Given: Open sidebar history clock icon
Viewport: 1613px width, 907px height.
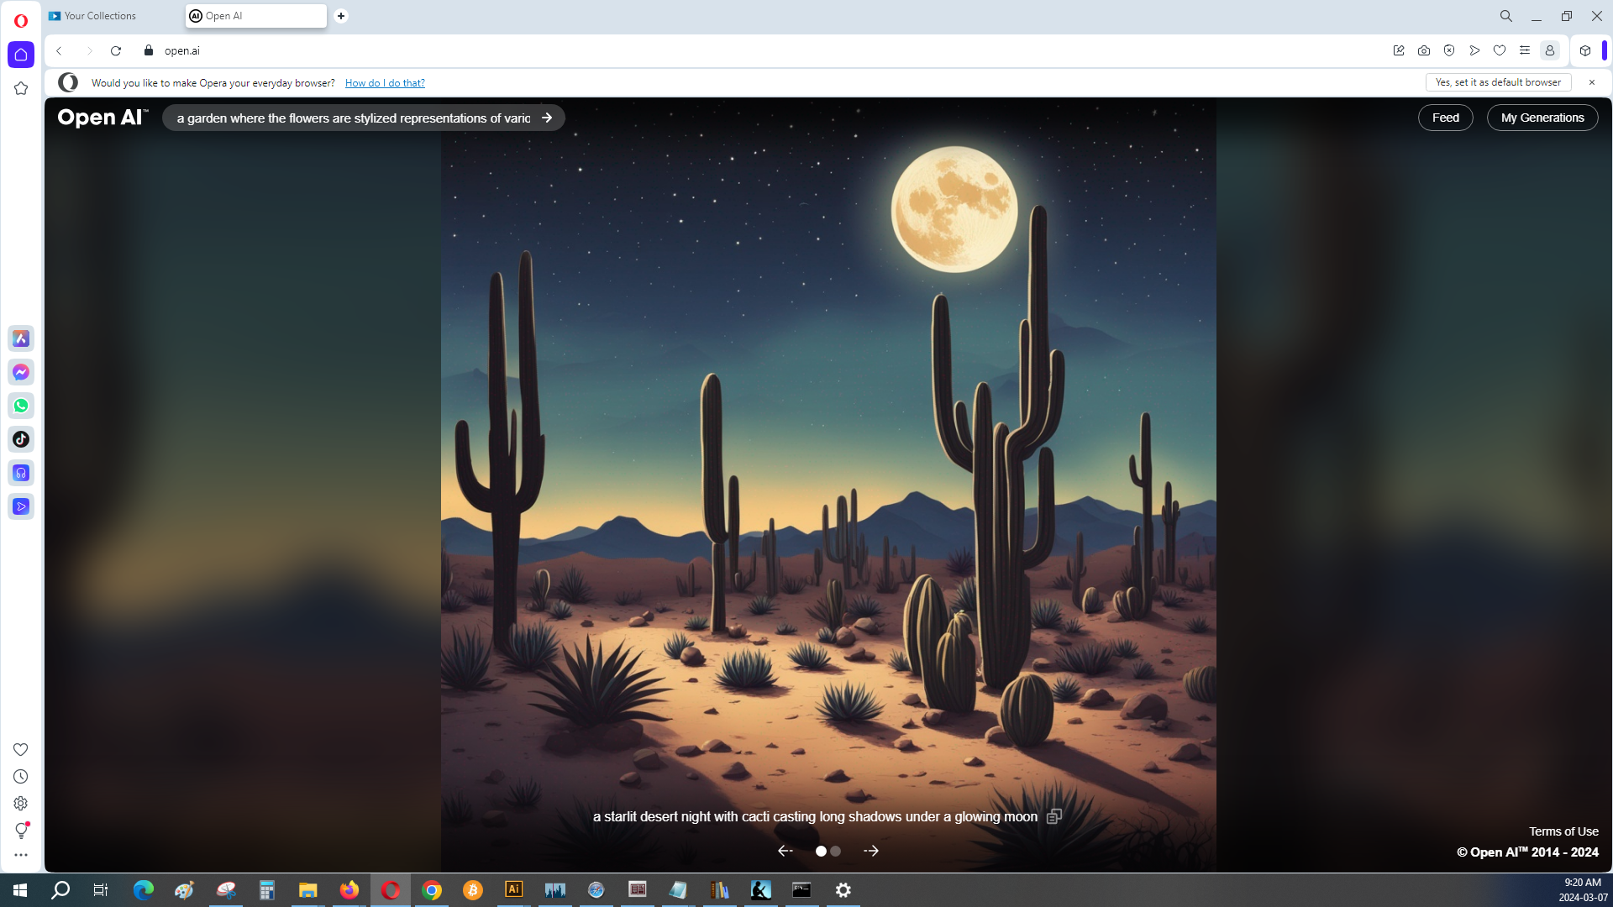Looking at the screenshot, I should coord(21,777).
